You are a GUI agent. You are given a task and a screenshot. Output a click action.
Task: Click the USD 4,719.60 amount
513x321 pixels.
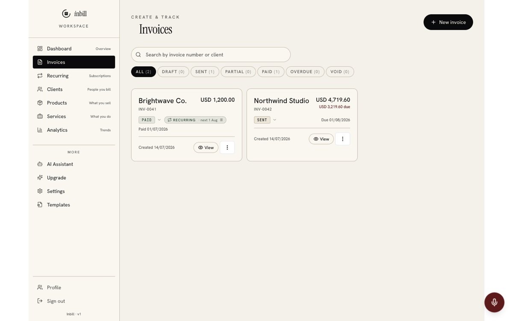333,100
